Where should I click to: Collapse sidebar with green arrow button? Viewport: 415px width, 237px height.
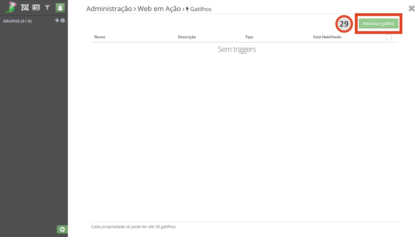62,229
